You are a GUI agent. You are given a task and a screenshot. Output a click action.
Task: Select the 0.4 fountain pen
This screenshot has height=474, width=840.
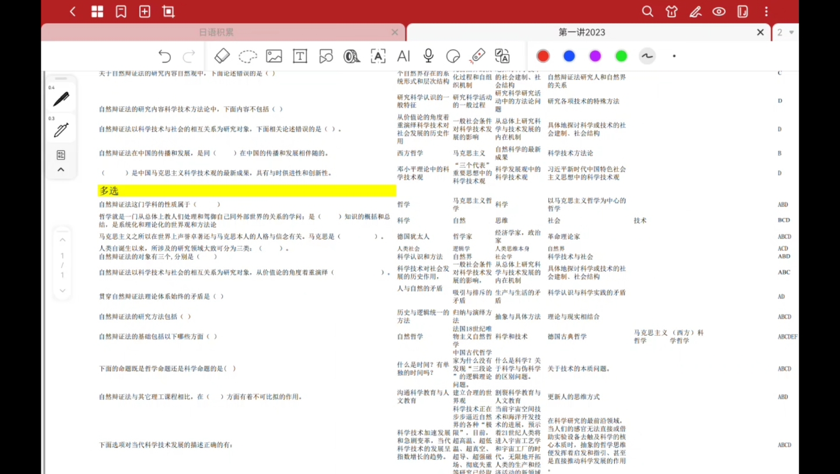click(61, 99)
